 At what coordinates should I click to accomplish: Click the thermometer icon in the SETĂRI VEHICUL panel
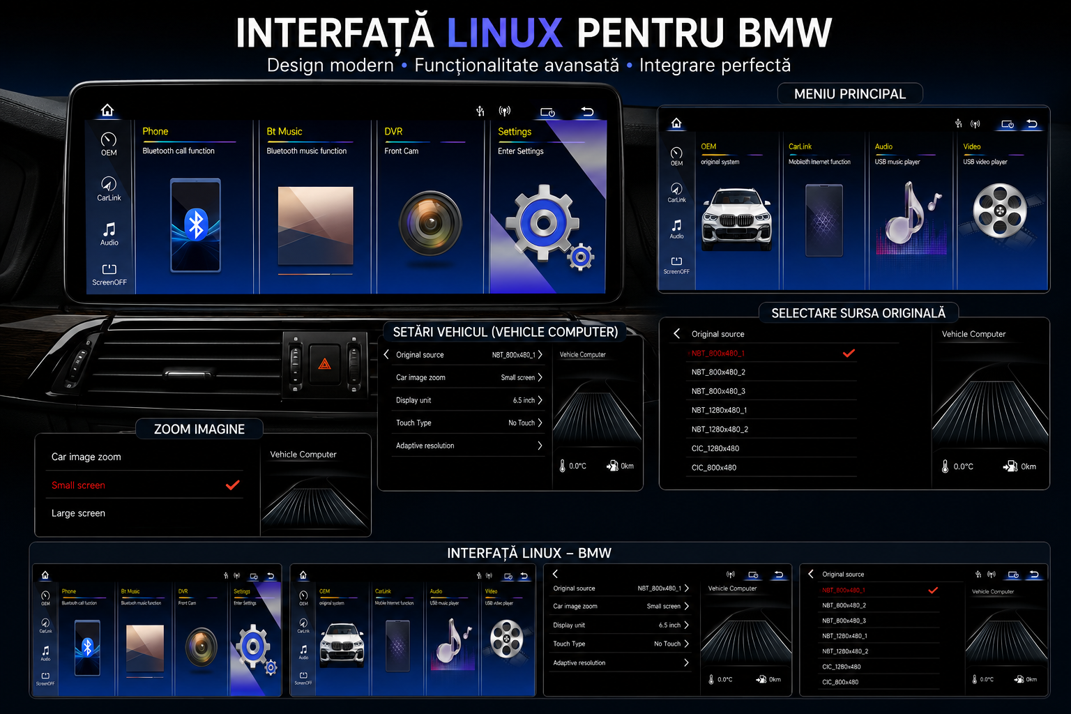[x=563, y=466]
